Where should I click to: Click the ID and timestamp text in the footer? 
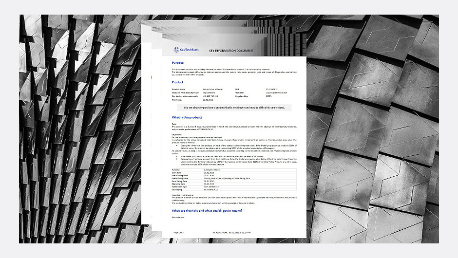[x=231, y=233]
